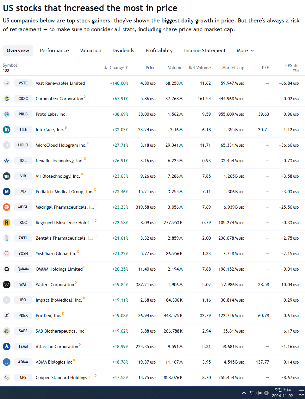The height and width of the screenshot is (399, 305).
Task: Sort by the Price column header
Action: coord(151,68)
